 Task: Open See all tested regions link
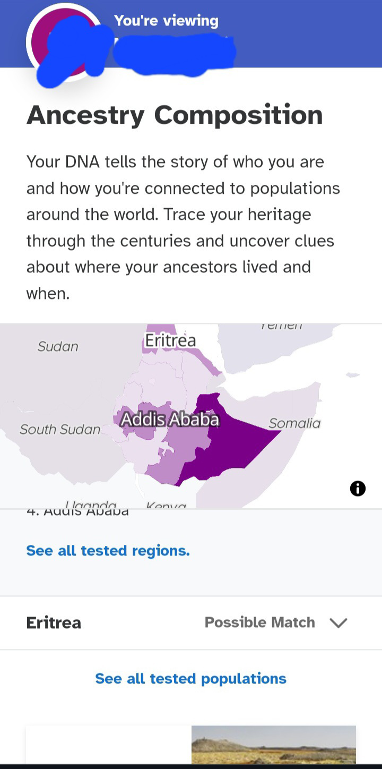(x=108, y=551)
